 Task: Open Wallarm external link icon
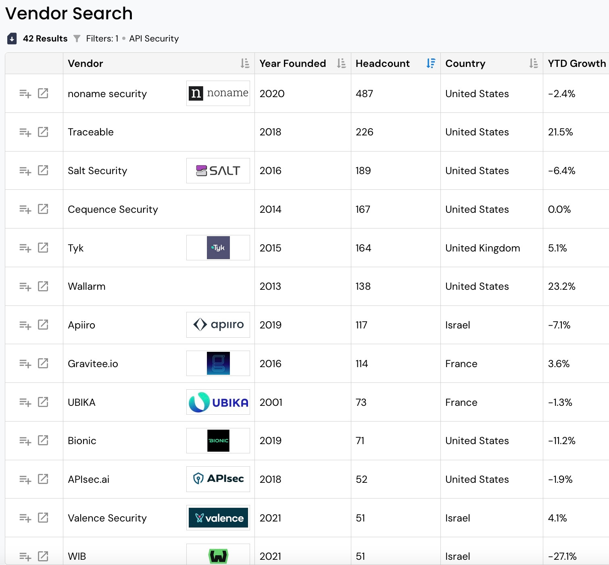43,287
